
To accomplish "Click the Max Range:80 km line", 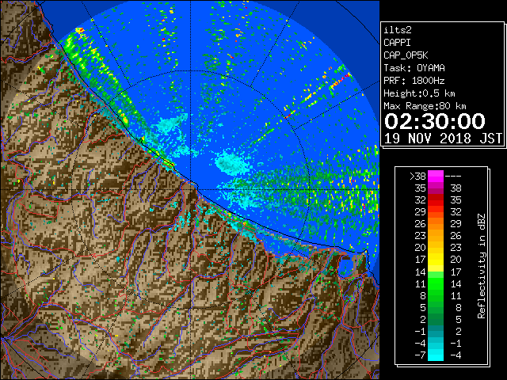I will tap(425, 106).
